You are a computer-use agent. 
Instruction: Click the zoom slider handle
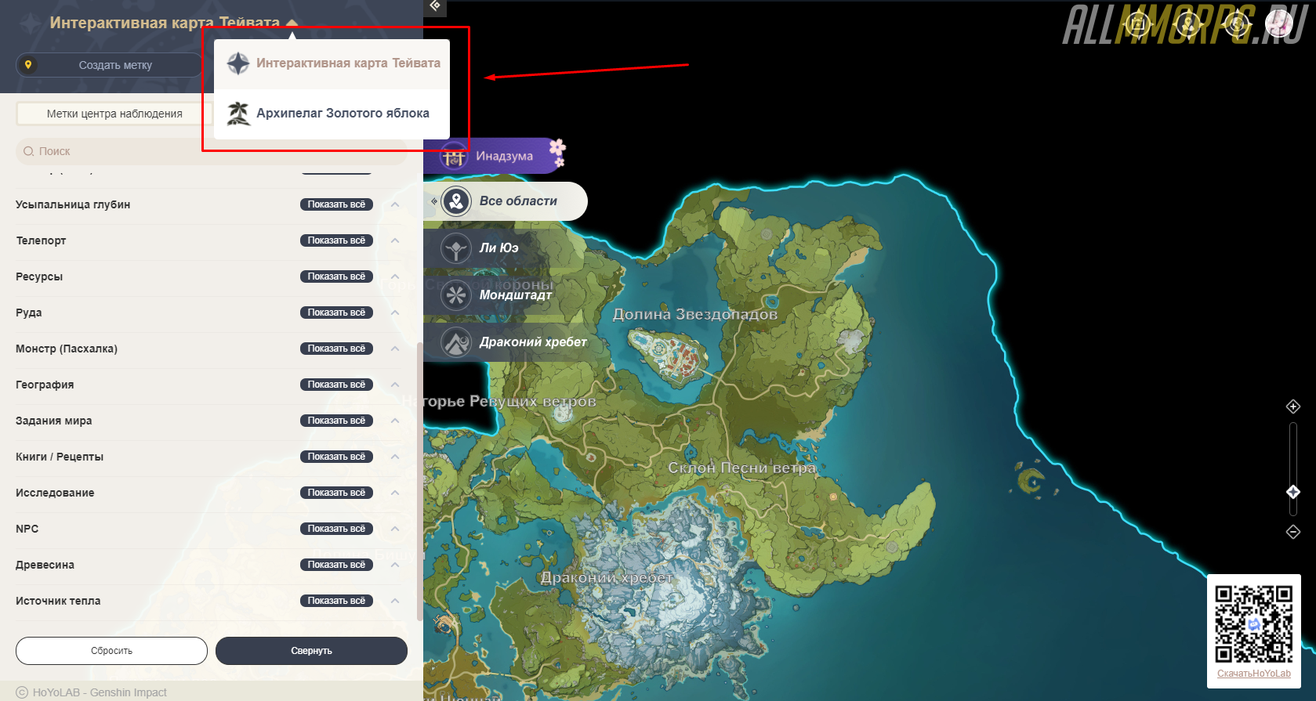tap(1293, 492)
